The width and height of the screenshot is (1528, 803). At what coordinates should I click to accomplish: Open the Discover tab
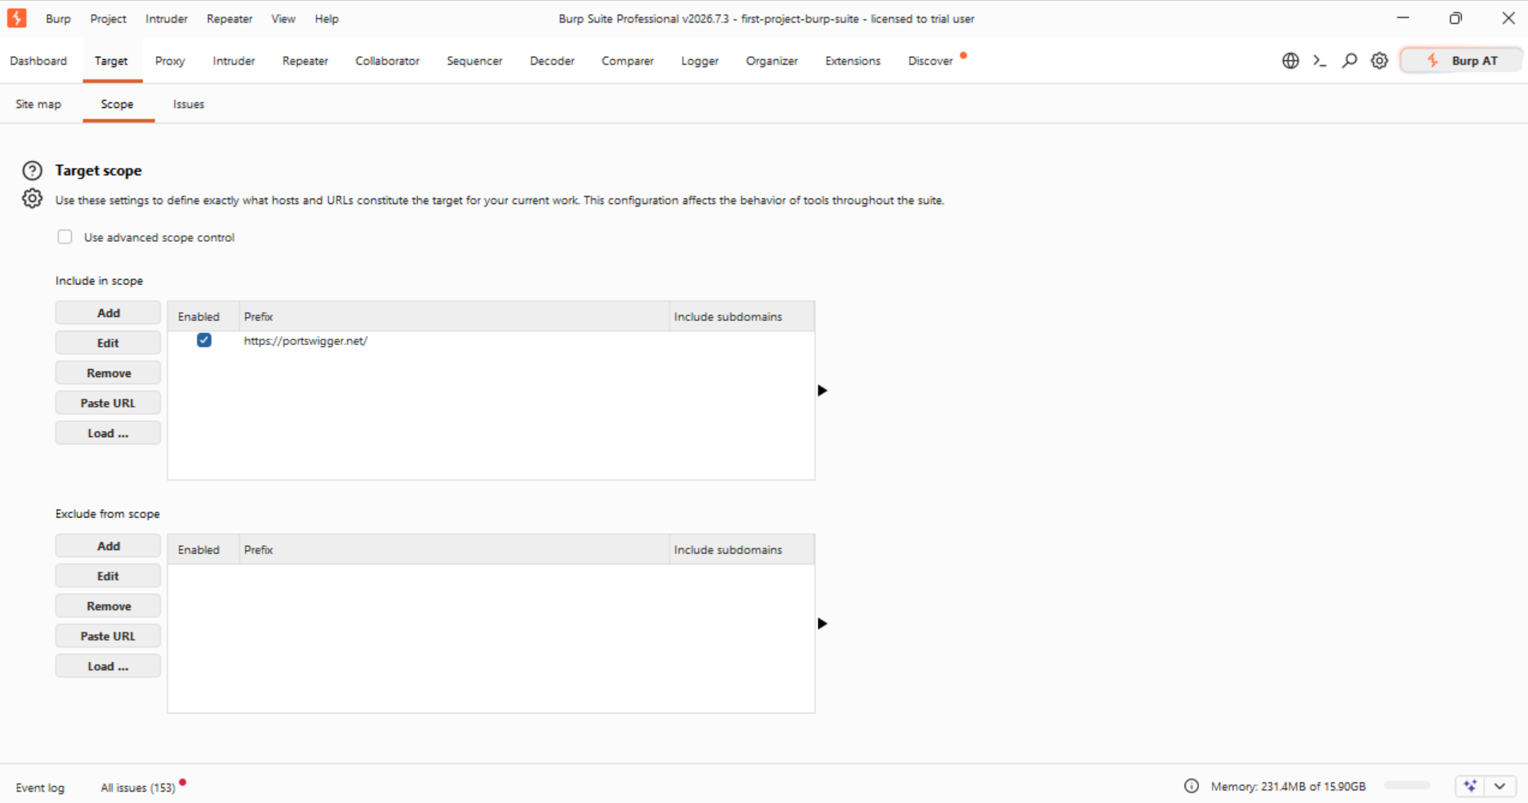[x=930, y=61]
